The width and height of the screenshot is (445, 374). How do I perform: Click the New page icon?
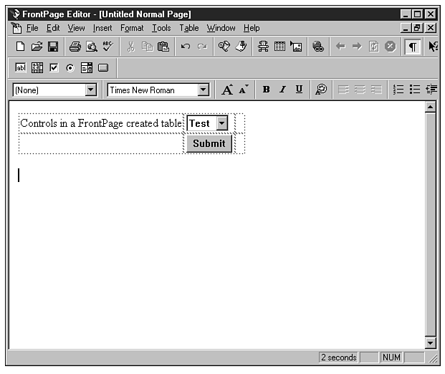click(20, 47)
